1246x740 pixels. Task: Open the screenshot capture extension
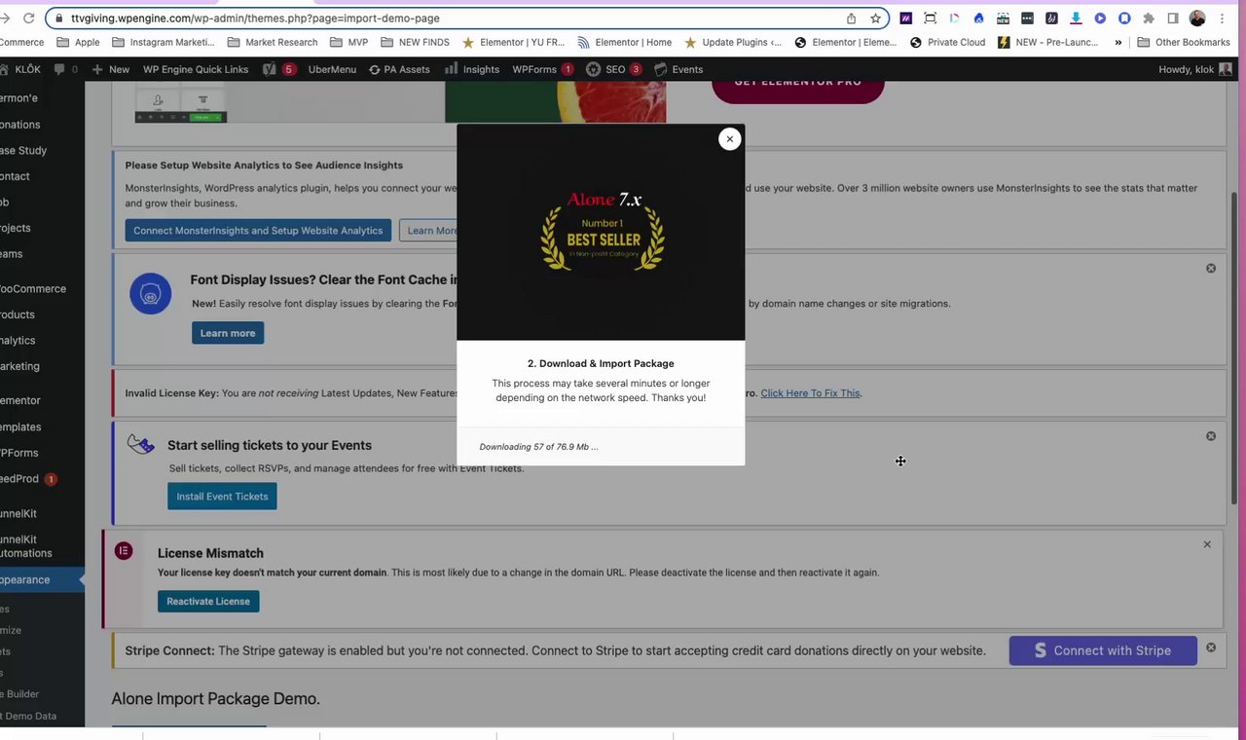pyautogui.click(x=930, y=18)
